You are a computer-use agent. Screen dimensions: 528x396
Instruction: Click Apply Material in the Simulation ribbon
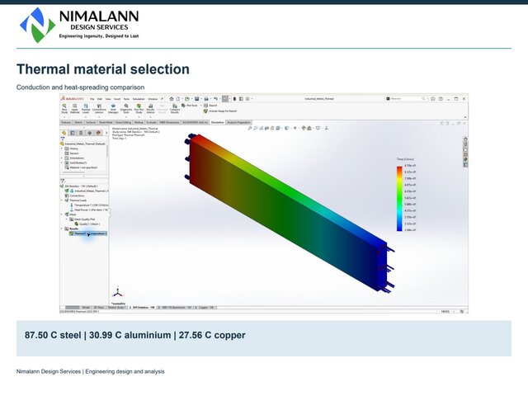(x=75, y=108)
